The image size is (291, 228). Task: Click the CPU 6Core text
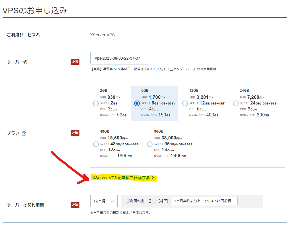coord(198,109)
